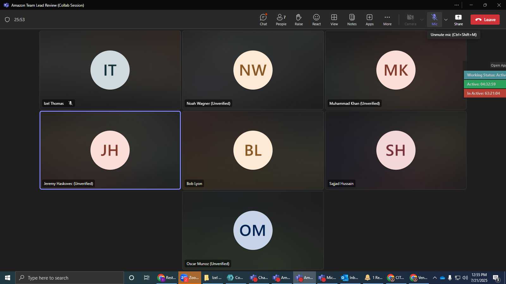Select Noah Wagner participant tile
This screenshot has height=284, width=506.
pyautogui.click(x=253, y=70)
